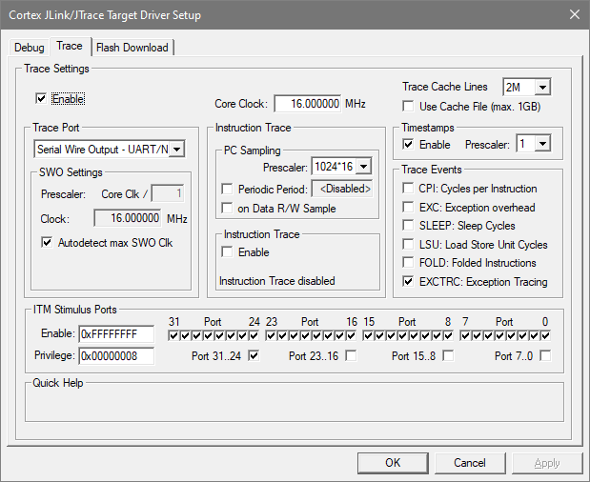
Task: Toggle ITM stimulus port 8 checkbox
Action: [448, 335]
